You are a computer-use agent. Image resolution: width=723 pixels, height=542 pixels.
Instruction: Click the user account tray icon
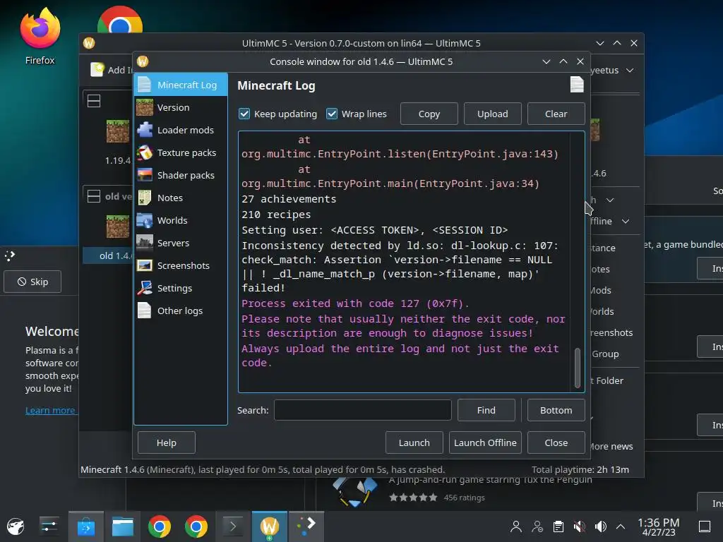coord(516,526)
